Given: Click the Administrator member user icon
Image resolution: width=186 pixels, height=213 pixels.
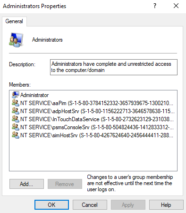Looking at the screenshot, I should coord(16,95).
